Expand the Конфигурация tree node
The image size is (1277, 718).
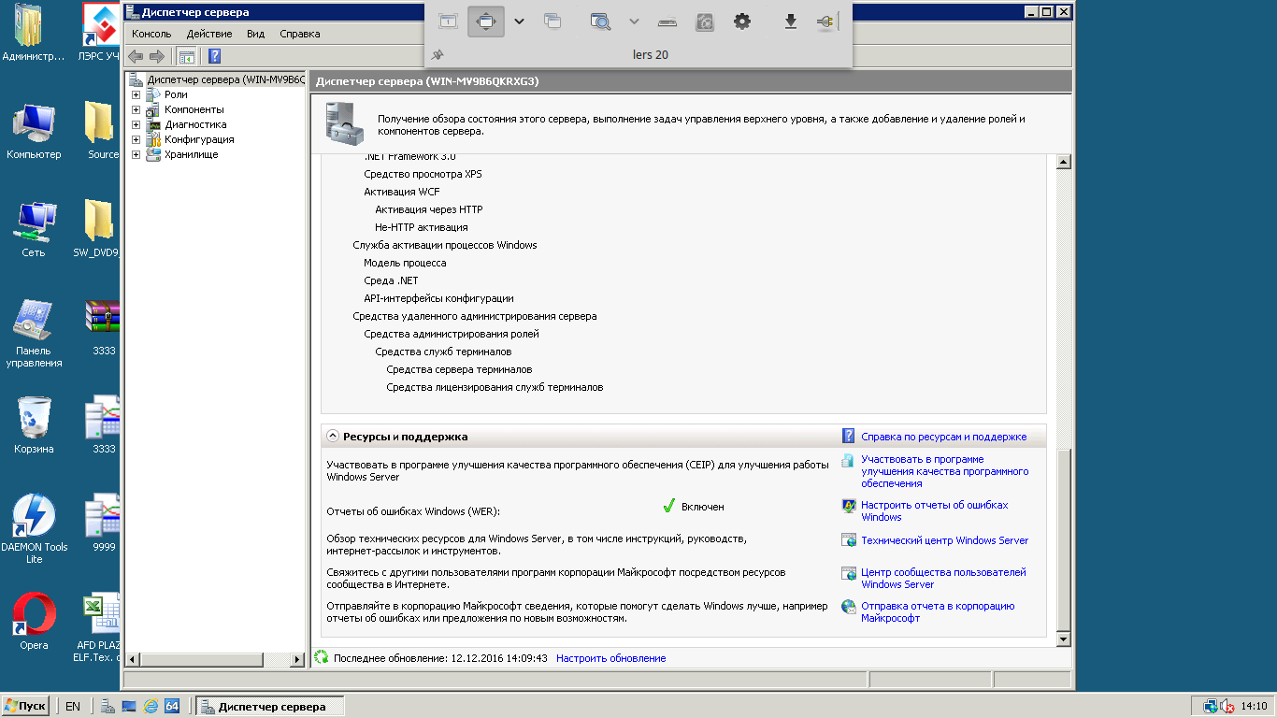pos(136,139)
